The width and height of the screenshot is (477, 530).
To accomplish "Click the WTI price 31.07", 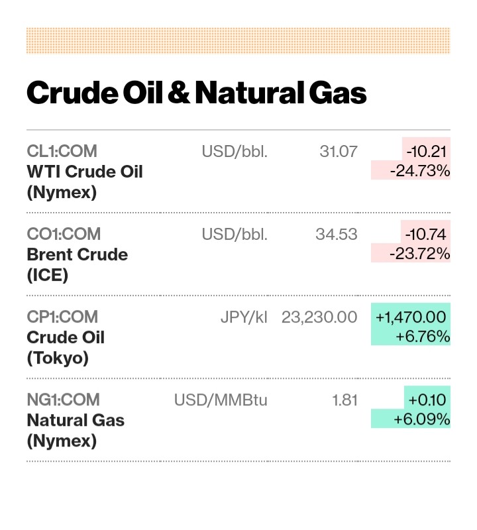I will point(338,151).
